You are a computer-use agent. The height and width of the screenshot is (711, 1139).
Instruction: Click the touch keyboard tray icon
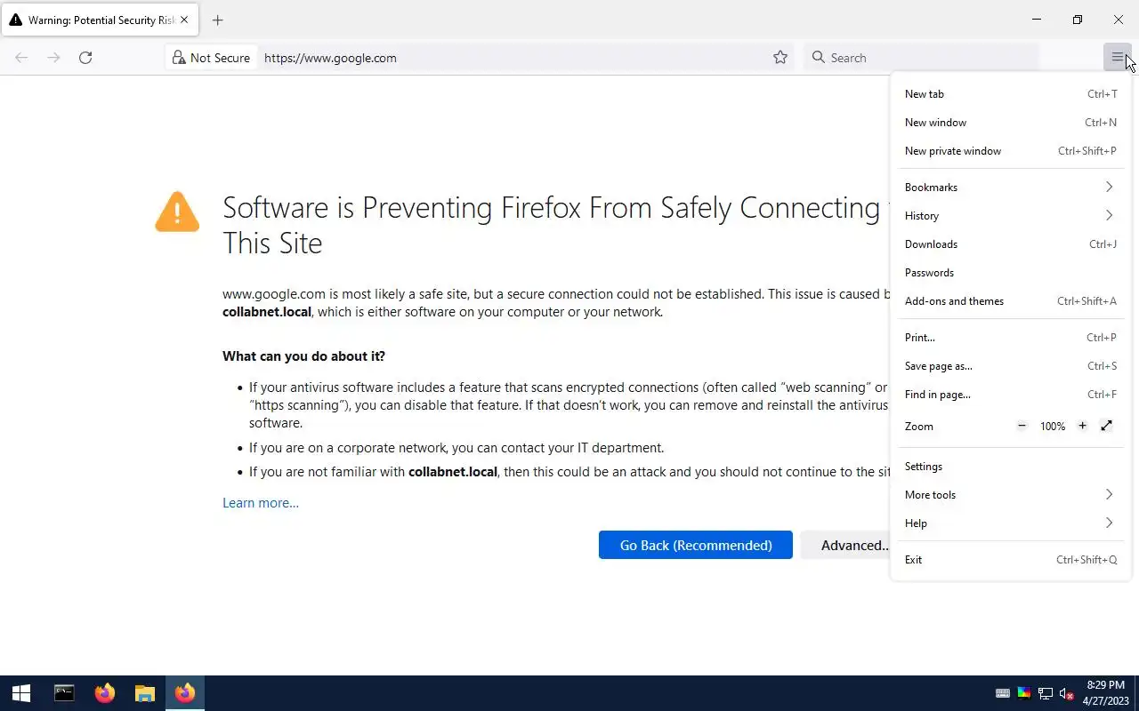coord(1002,693)
